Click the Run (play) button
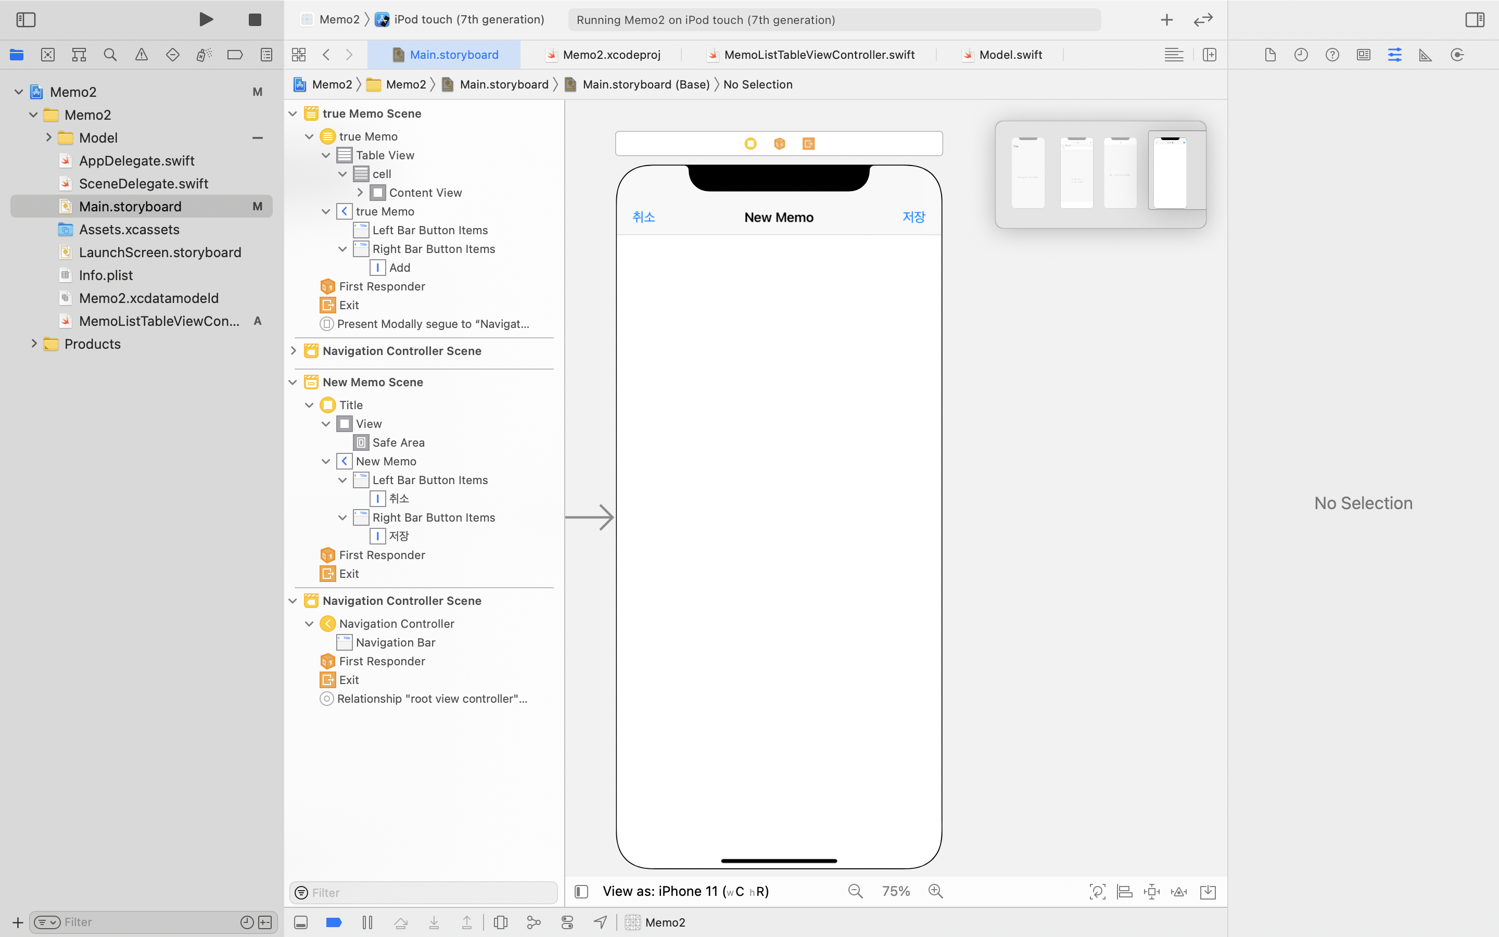Image resolution: width=1499 pixels, height=937 pixels. coord(206,19)
